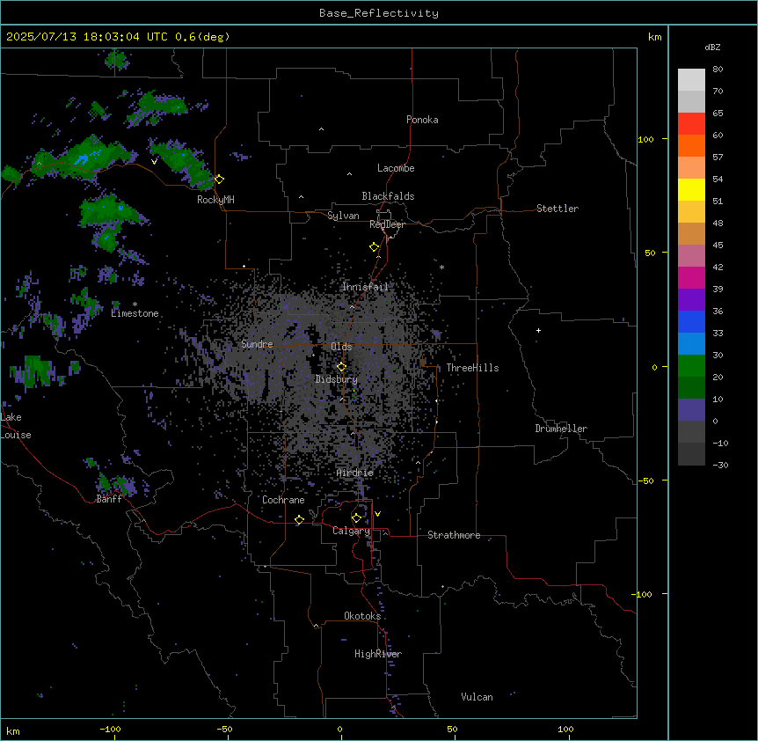
Task: Select the white asterisk marker east of Innisfail
Action: pos(441,267)
